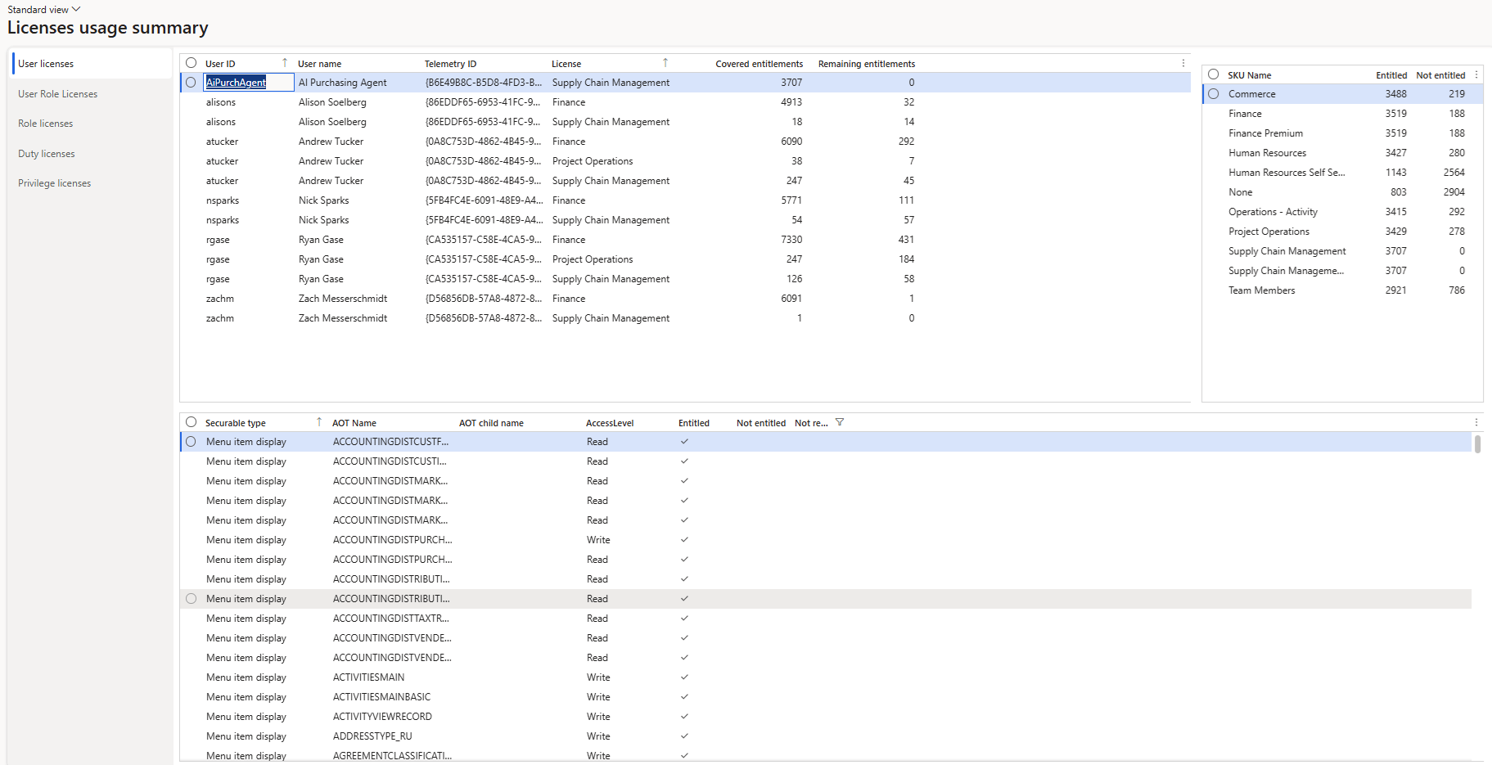Open the user grid's three-dot options menu

(1183, 63)
